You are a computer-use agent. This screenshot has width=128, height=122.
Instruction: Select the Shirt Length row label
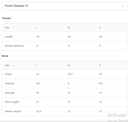12,102
